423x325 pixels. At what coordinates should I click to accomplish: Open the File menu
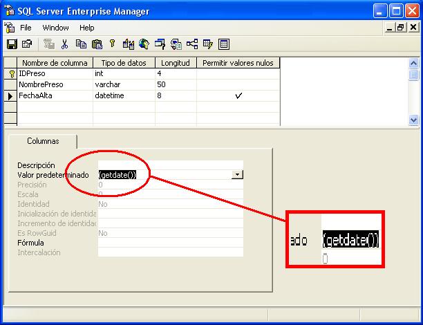click(x=26, y=28)
